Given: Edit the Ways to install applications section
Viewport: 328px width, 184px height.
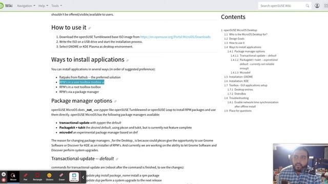Looking at the screenshot, I should pyautogui.click(x=128, y=60).
